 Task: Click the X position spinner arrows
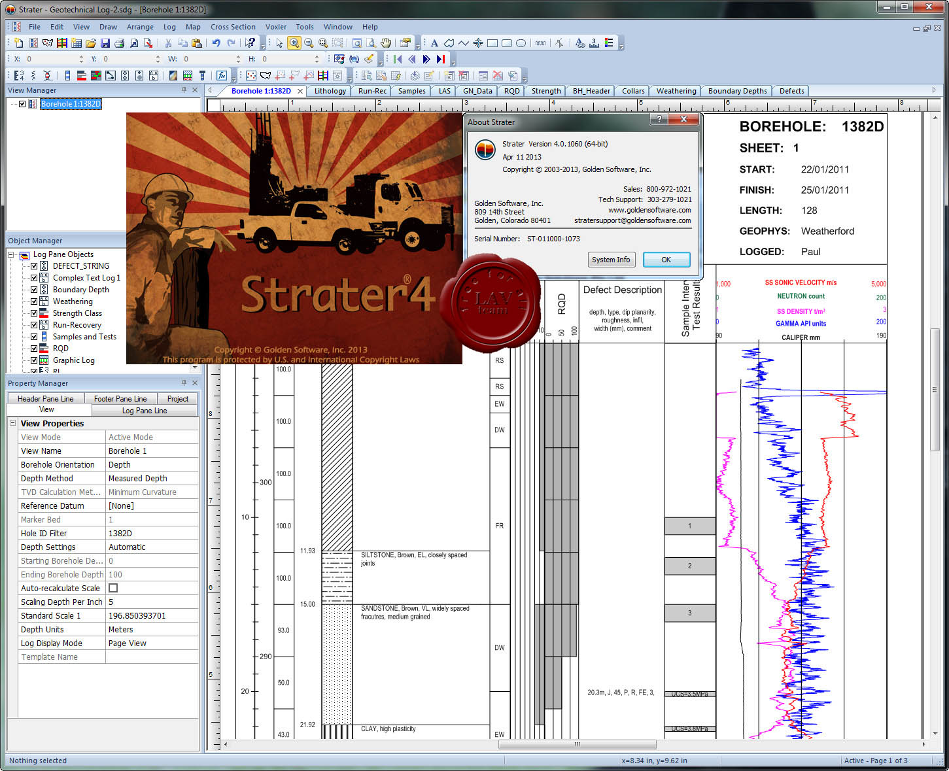pos(81,59)
